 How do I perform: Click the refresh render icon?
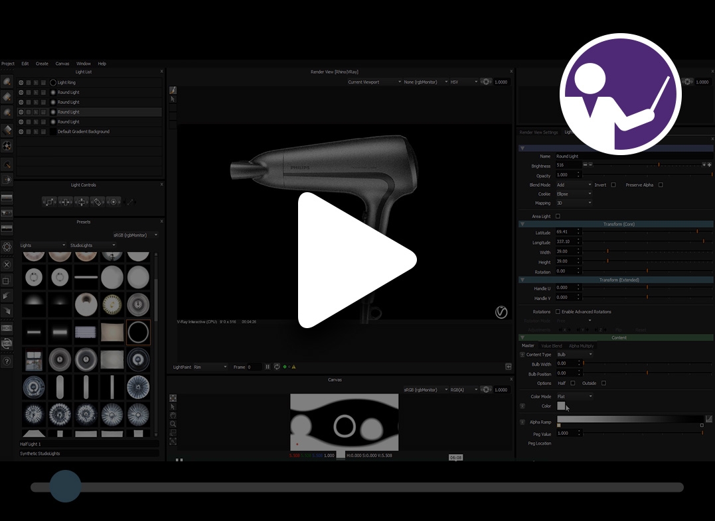(277, 367)
